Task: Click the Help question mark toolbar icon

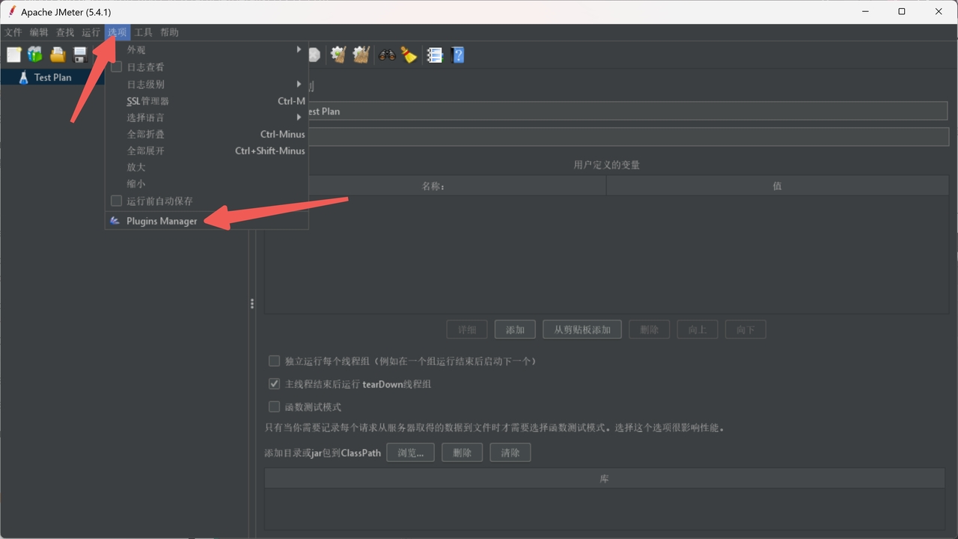Action: point(458,55)
